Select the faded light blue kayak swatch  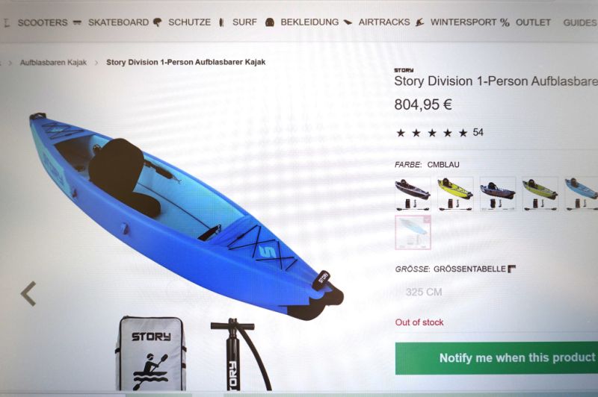[413, 232]
